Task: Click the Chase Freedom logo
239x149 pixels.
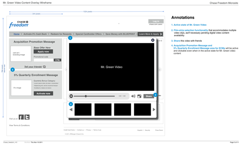Action: (x=19, y=24)
